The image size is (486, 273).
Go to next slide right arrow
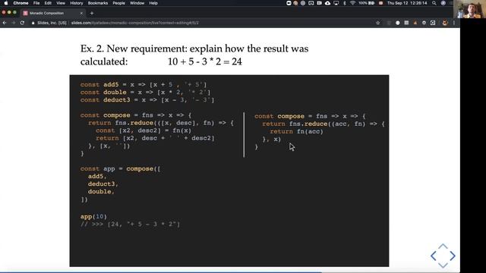[x=453, y=256]
